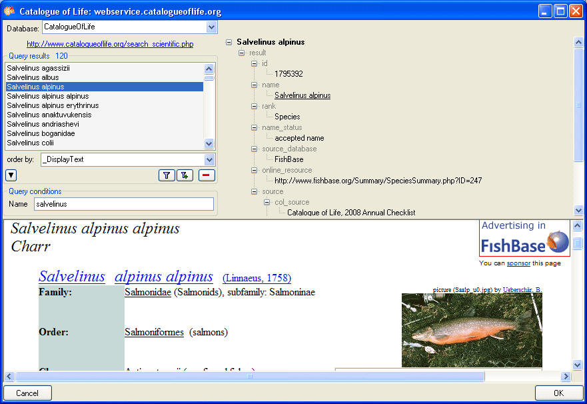587x404 pixels.
Task: Click the FishBase source database value
Action: point(289,159)
